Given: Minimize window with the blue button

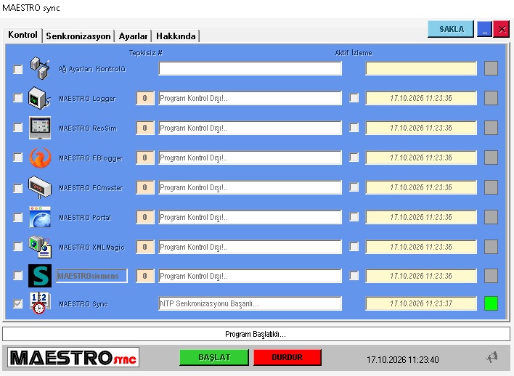Looking at the screenshot, I should pyautogui.click(x=484, y=29).
